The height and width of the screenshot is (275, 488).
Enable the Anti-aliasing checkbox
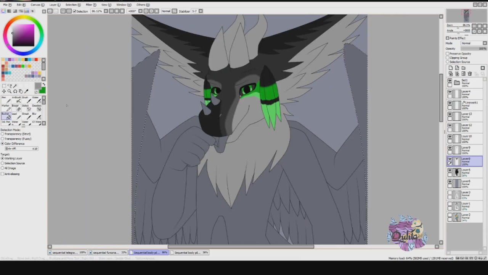(x=3, y=174)
